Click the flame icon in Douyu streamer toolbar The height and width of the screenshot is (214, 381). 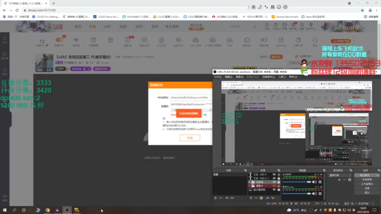click(161, 40)
